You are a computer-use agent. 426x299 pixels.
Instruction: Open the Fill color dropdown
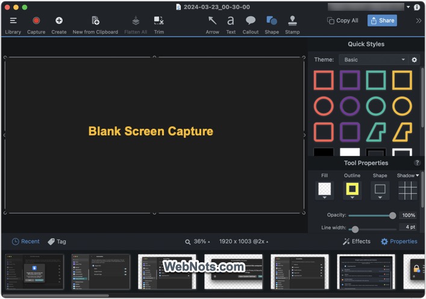pyautogui.click(x=324, y=191)
